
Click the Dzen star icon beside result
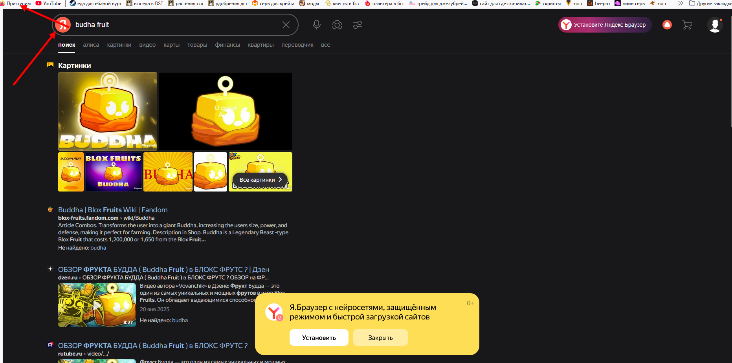click(50, 269)
